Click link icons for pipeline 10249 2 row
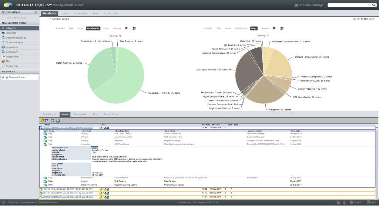Screen dimensions: 379x206 click(104, 189)
